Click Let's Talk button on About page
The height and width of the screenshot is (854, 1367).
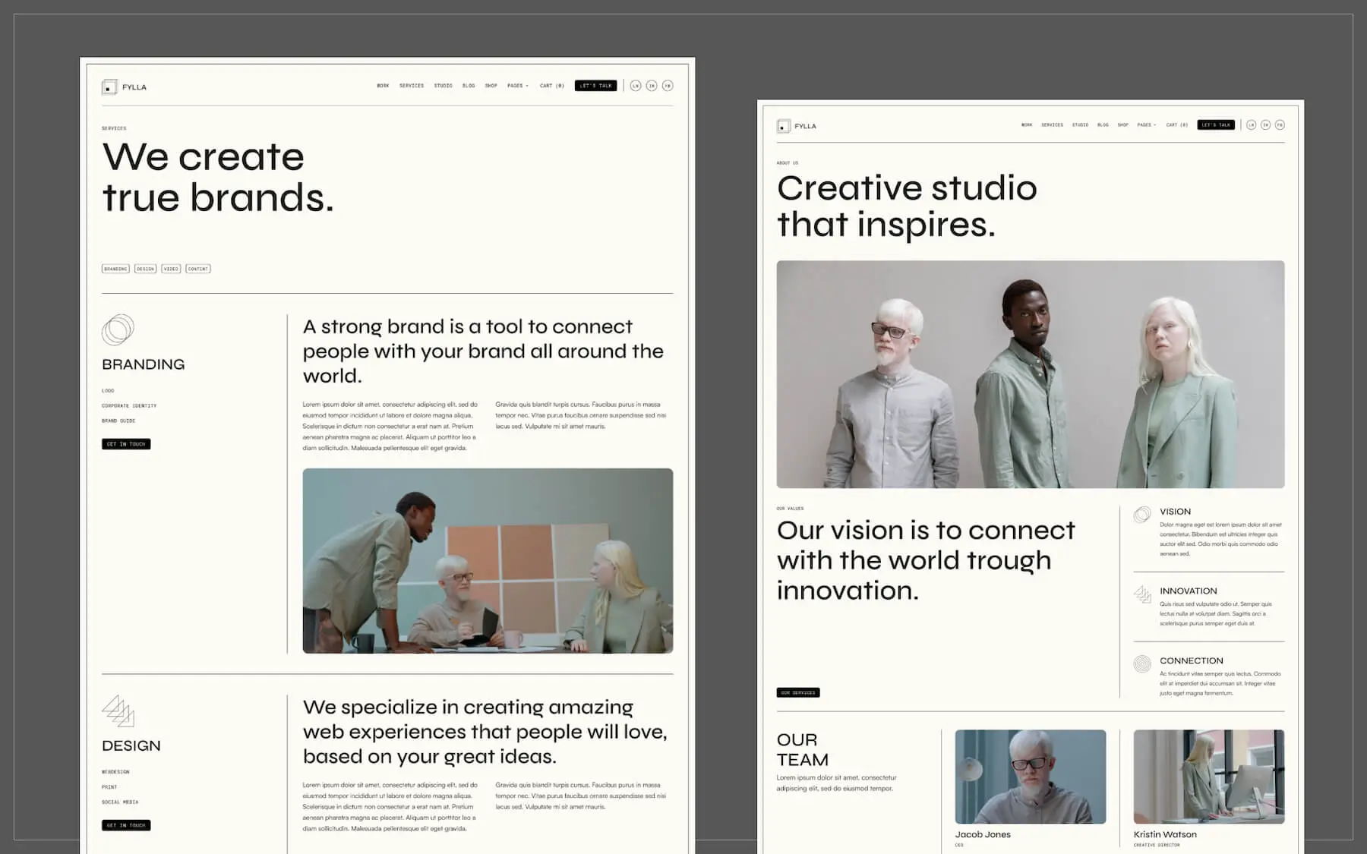coord(1216,125)
